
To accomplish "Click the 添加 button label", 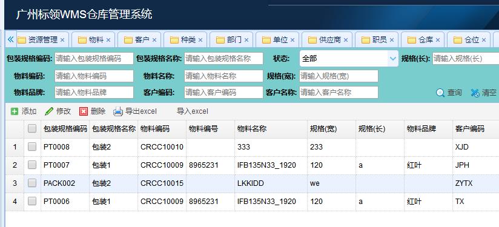I will point(29,111).
